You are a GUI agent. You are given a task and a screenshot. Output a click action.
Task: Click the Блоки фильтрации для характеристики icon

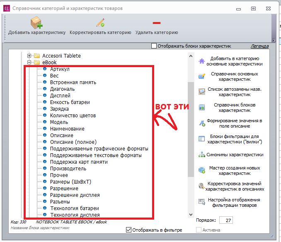[201, 139]
